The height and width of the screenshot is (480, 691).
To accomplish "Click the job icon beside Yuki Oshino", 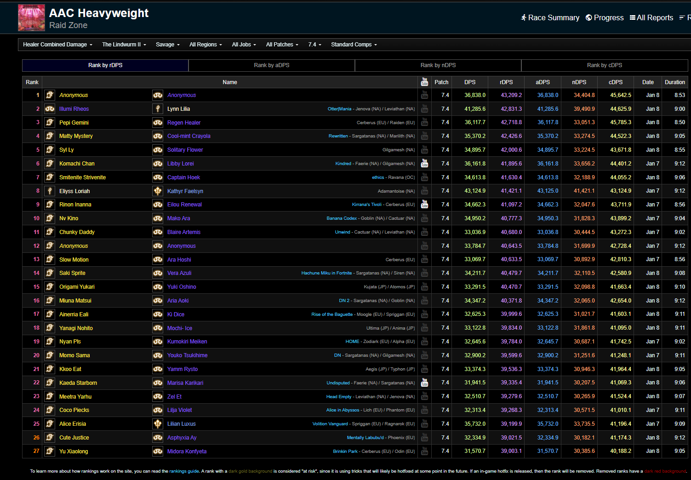I will pos(158,287).
